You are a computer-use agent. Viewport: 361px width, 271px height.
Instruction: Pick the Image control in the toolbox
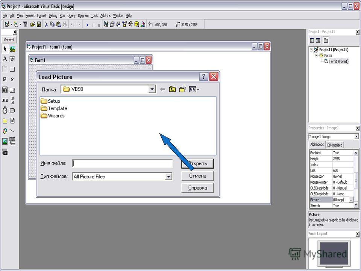coord(5,141)
